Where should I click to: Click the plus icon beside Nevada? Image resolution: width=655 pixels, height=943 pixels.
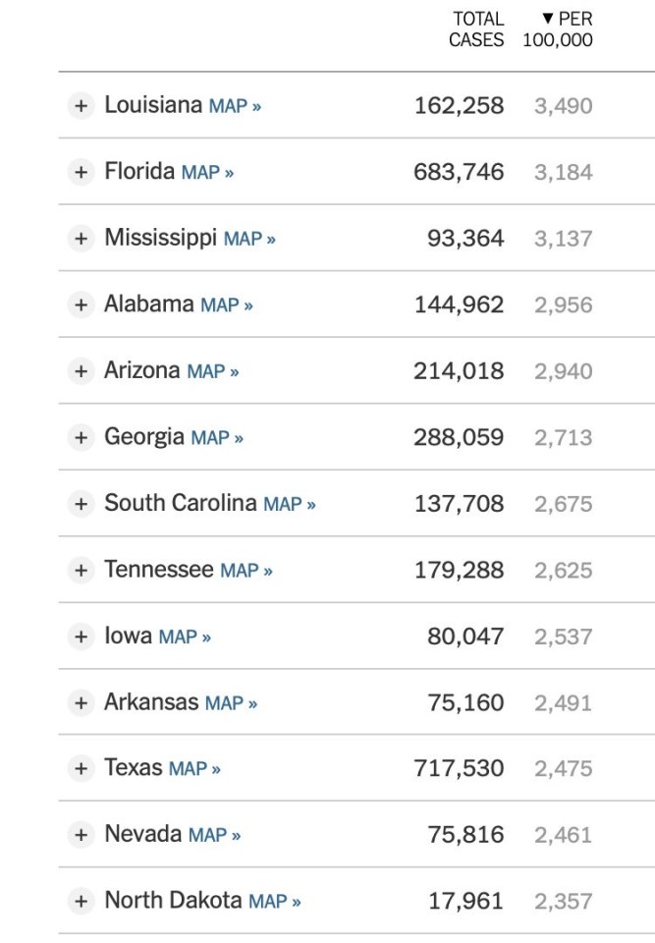81,835
